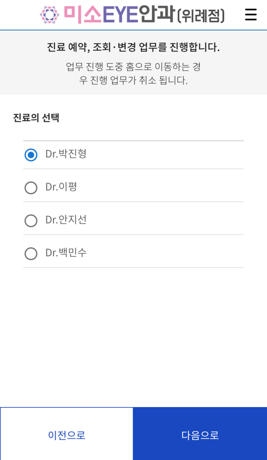This screenshot has width=267, height=460.
Task: Tap the pink 미소 logo text
Action: tap(83, 15)
